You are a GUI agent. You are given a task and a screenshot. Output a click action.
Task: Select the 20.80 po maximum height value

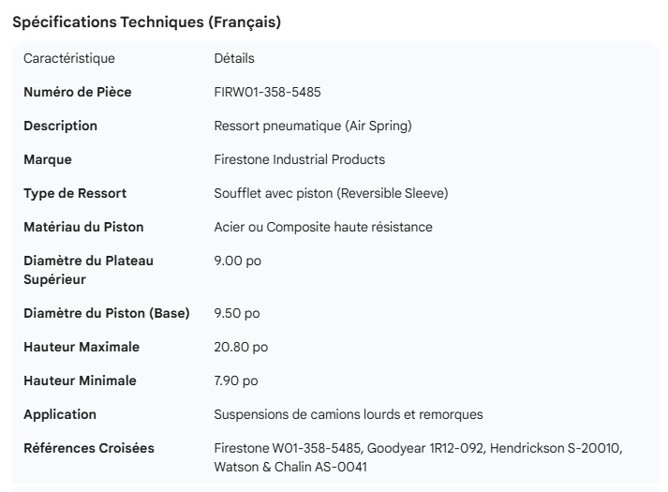241,347
